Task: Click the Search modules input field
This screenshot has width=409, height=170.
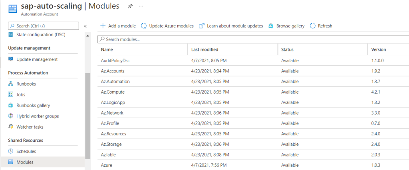Action: click(x=253, y=39)
